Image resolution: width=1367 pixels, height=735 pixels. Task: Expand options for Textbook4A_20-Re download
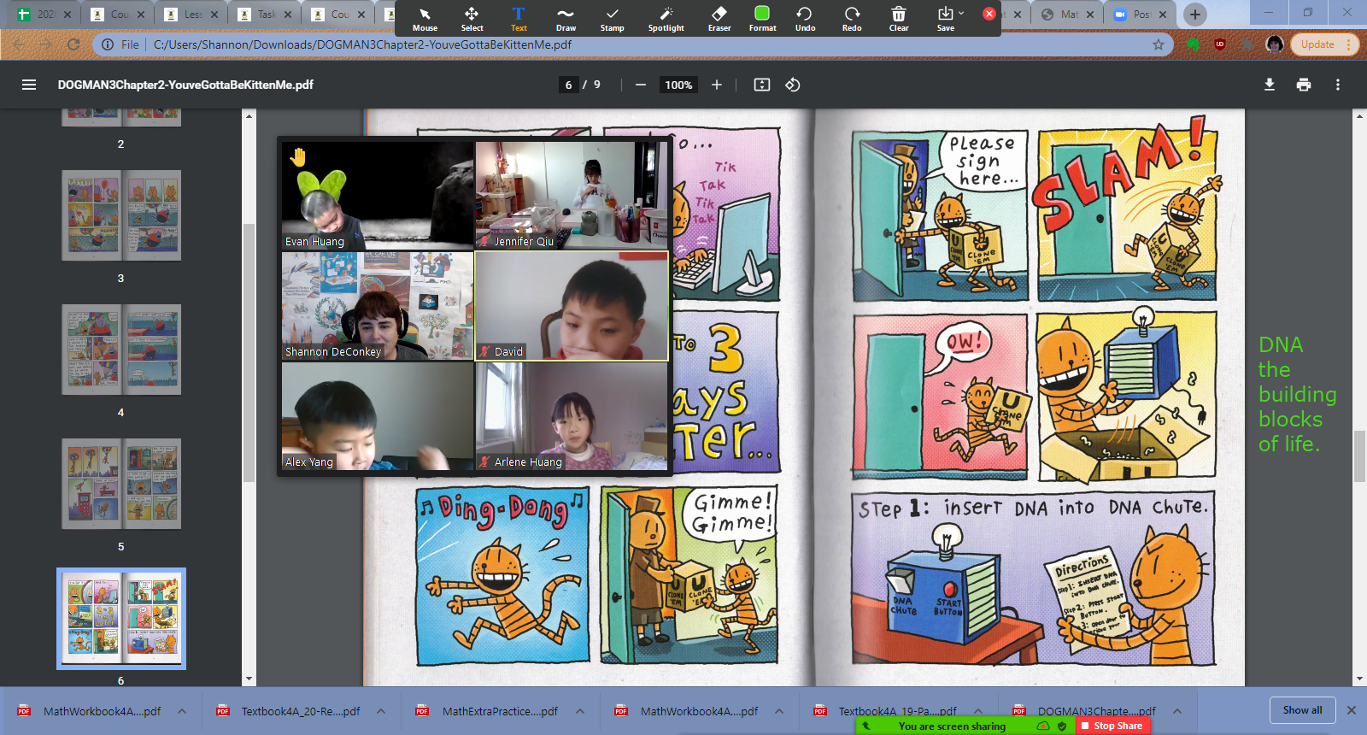point(381,711)
